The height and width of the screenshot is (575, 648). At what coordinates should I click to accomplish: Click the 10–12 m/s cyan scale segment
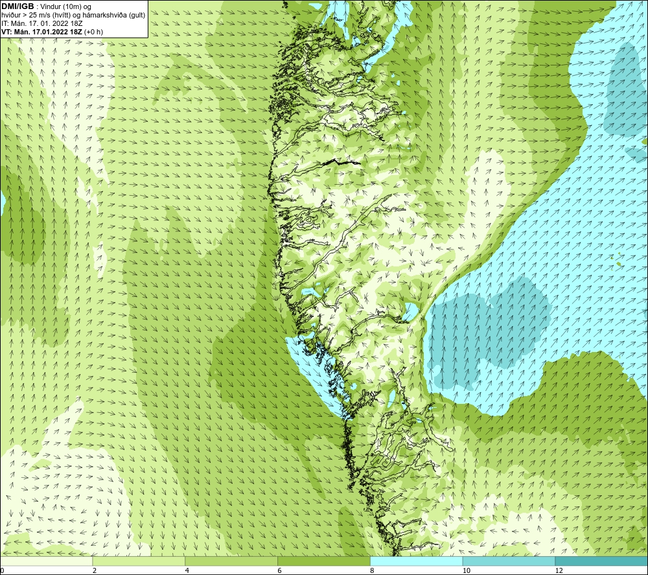click(x=509, y=561)
